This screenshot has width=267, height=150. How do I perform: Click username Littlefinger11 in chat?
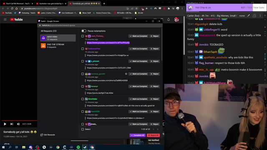click(x=212, y=30)
